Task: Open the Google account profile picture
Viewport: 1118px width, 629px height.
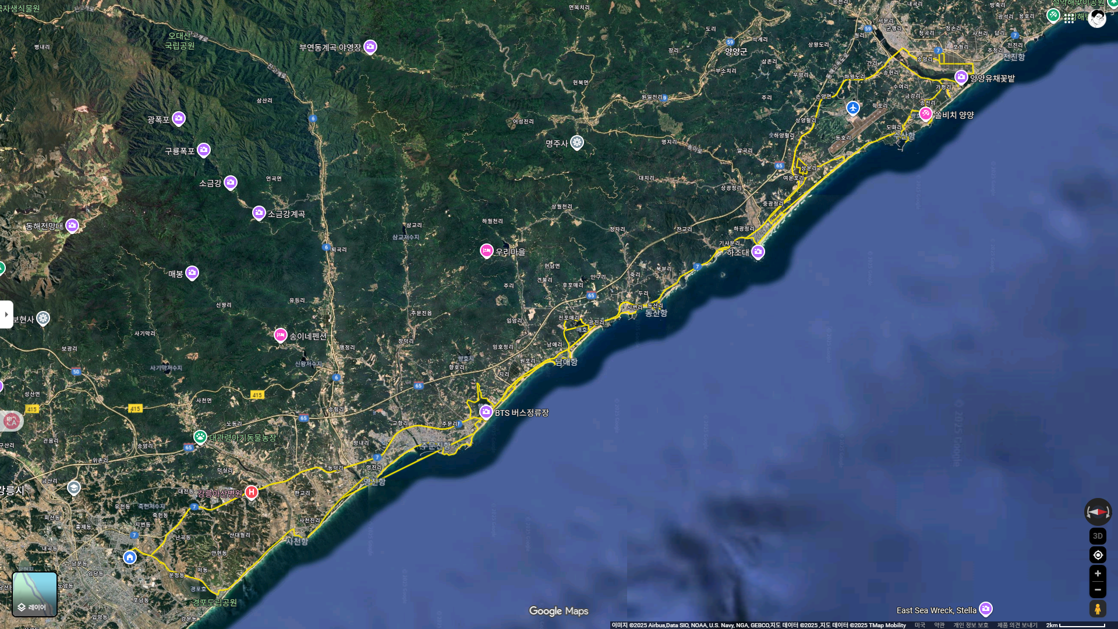Action: pos(1097,19)
